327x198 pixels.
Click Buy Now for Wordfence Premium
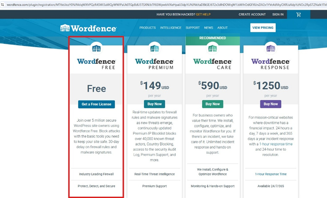coord(155,104)
